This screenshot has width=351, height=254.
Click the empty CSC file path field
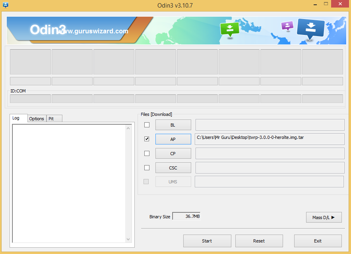coord(270,168)
